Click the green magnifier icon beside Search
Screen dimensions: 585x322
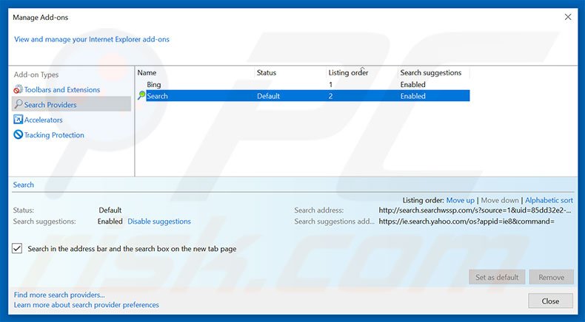pos(141,96)
